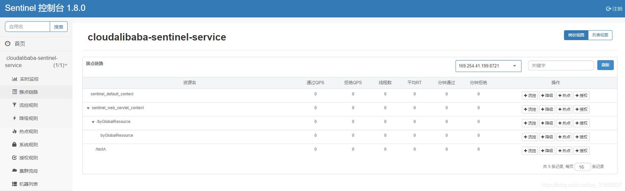Add 流控 rule for byGlobalResource child row

(530, 137)
